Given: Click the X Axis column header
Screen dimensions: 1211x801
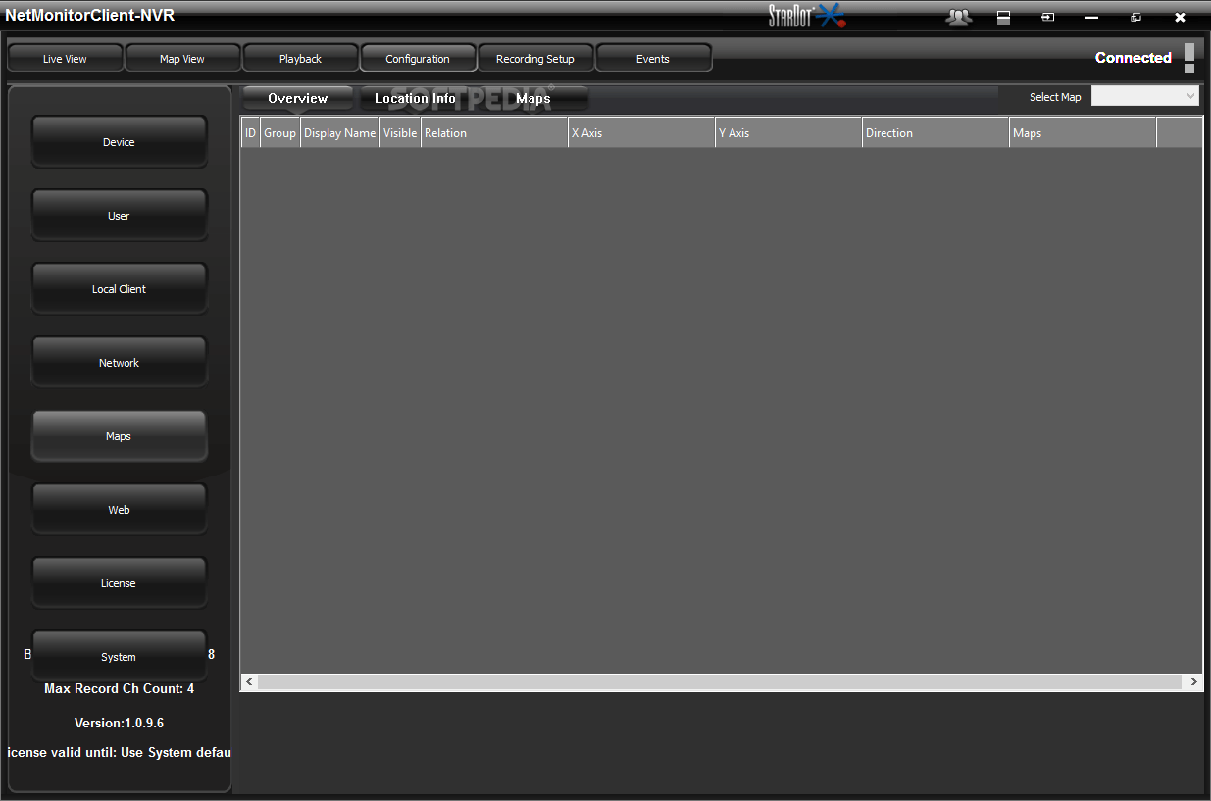Looking at the screenshot, I should (x=642, y=133).
